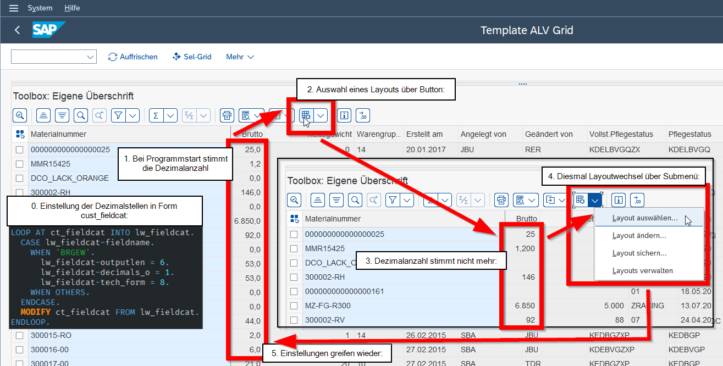The width and height of the screenshot is (723, 366).
Task: Tick the checkbox for row MMR15425 in main grid
Action: 20,164
